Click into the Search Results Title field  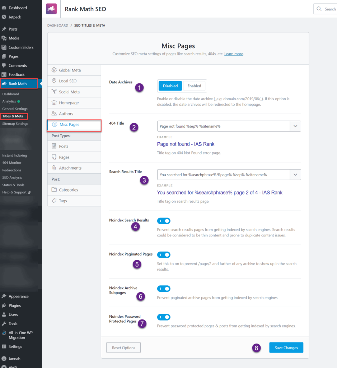click(x=224, y=175)
